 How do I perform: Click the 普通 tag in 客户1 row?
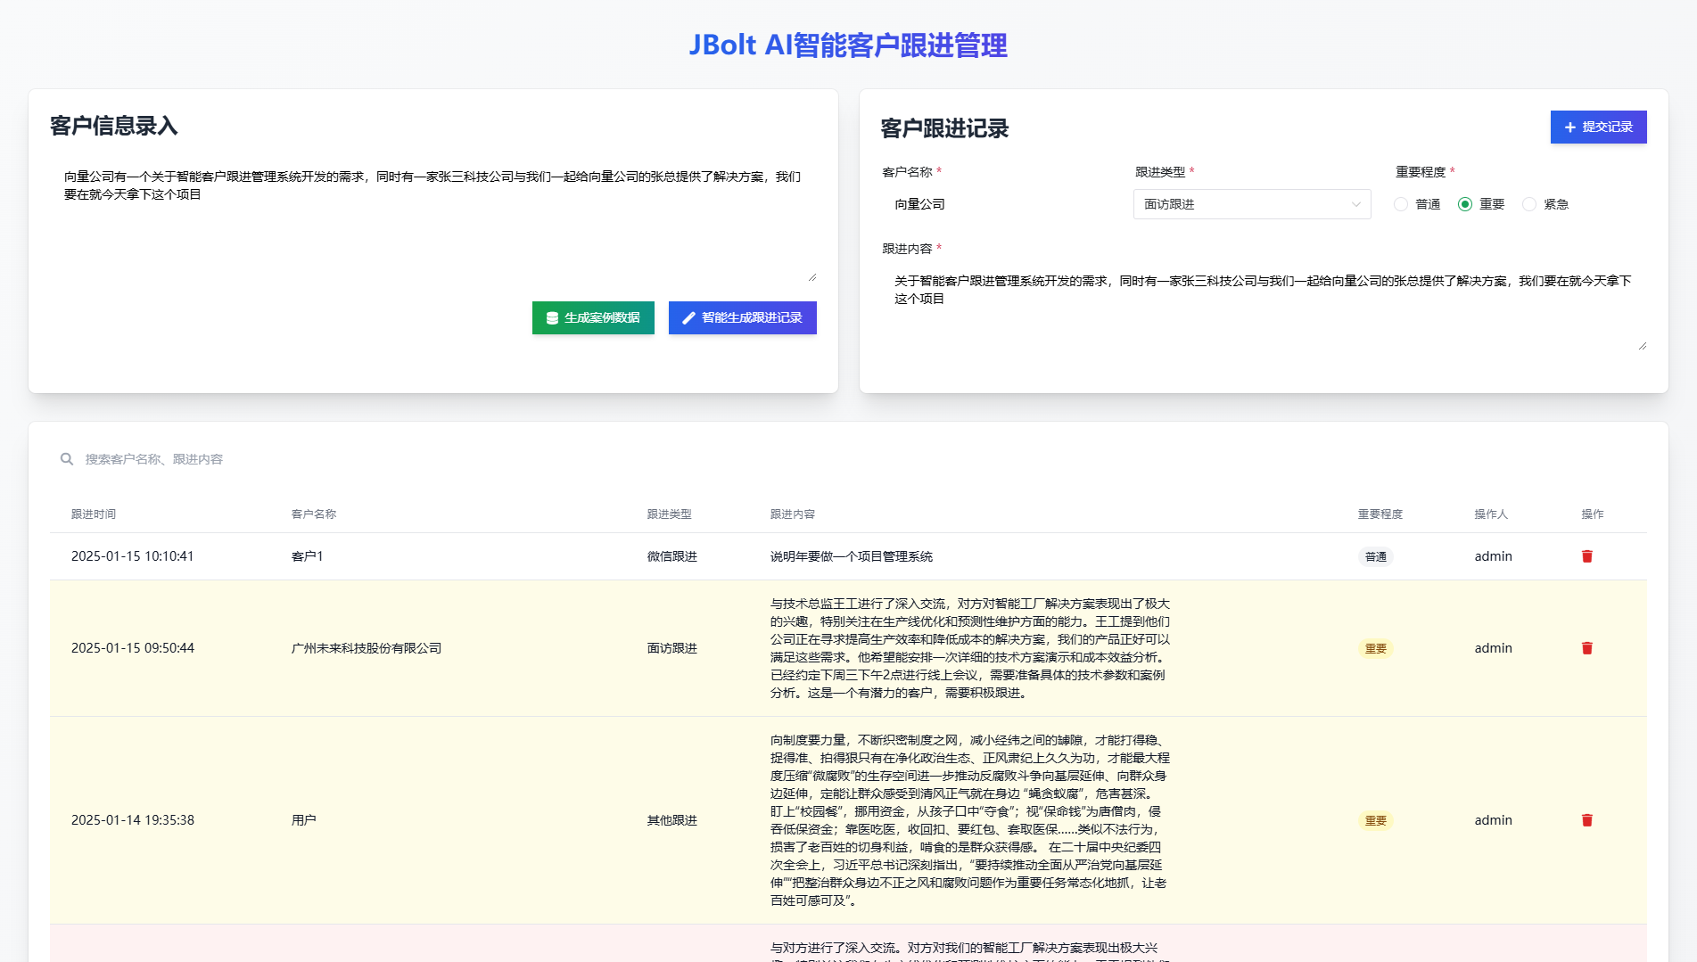point(1376,556)
